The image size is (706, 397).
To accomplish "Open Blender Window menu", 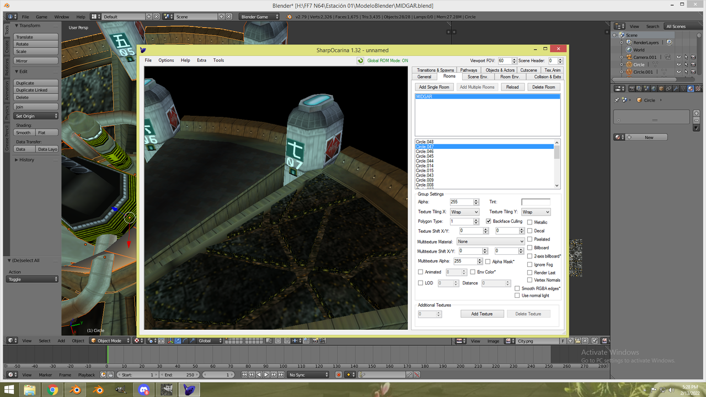I will [62, 17].
